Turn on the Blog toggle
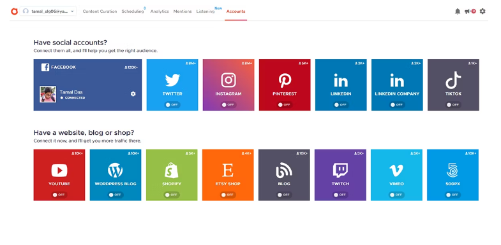The height and width of the screenshot is (245, 501). [284, 195]
